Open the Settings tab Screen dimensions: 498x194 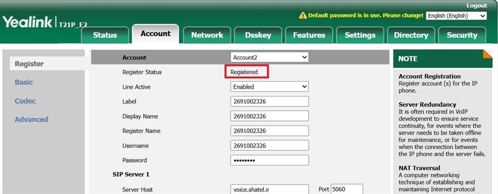pos(360,35)
